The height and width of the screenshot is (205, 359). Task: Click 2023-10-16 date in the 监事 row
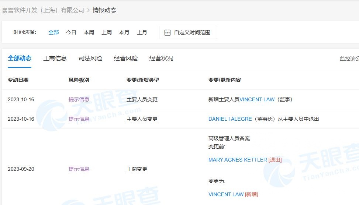click(x=21, y=99)
